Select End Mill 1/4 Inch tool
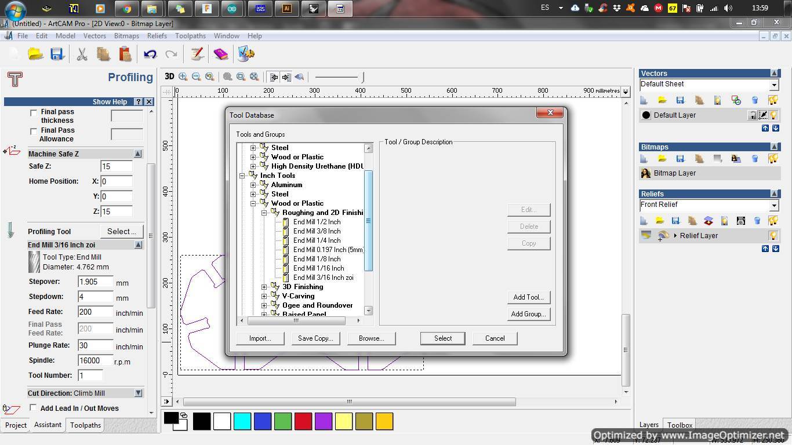Screen dimensions: 792x445 317,240
